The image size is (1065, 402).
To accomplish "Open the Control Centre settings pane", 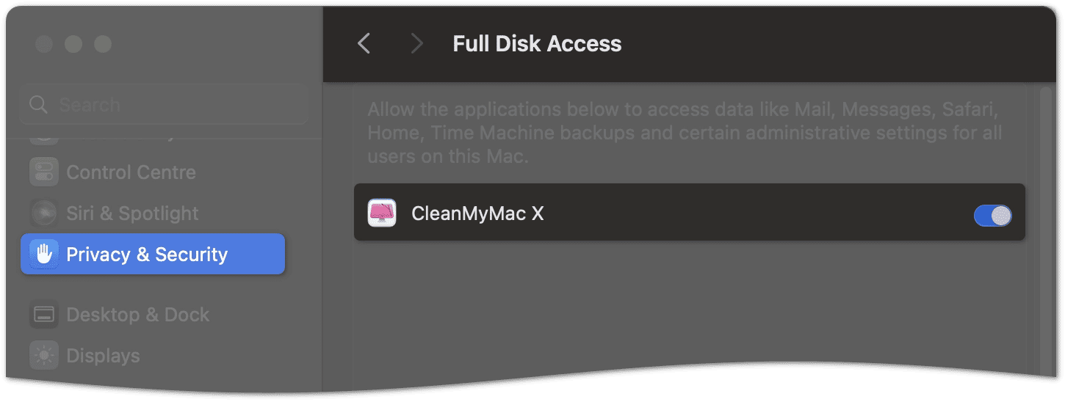I will [153, 172].
